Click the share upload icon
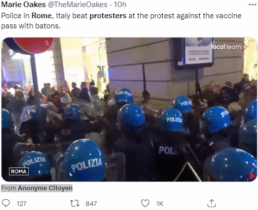 pyautogui.click(x=211, y=203)
